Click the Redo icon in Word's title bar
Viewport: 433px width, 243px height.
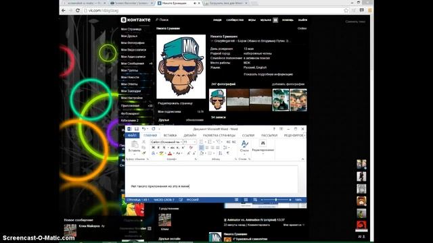point(154,129)
